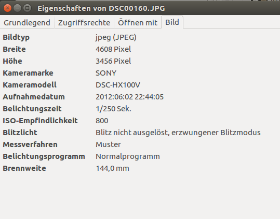
Task: Click the Bild tab
Action: (x=172, y=22)
